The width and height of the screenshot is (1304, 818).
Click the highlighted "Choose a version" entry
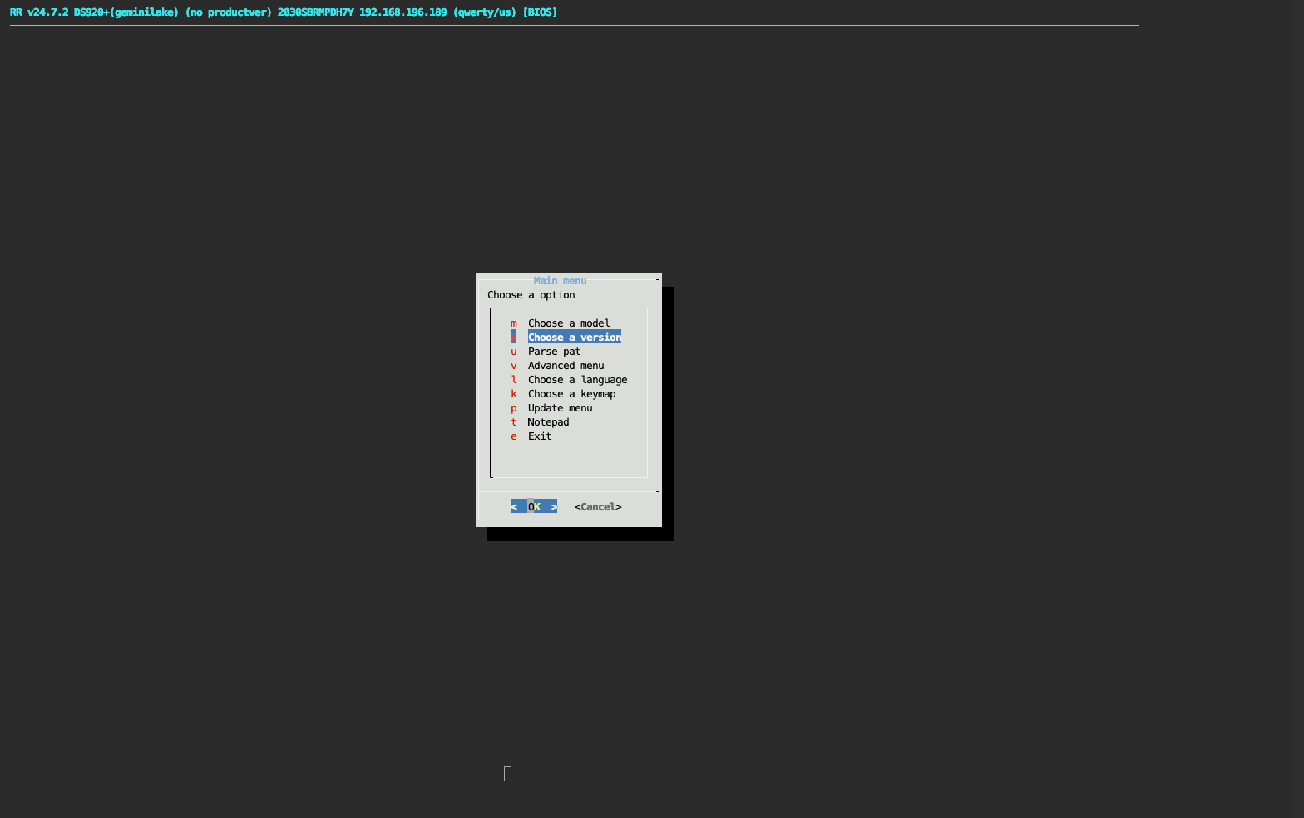click(574, 338)
